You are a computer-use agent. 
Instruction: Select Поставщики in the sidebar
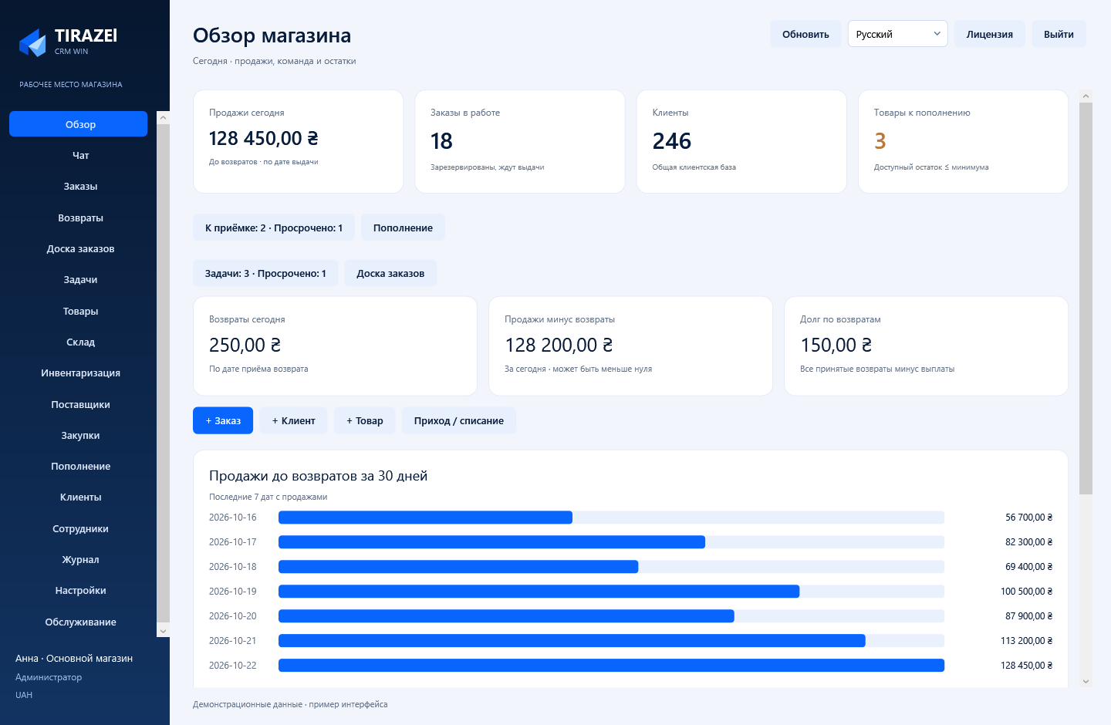coord(79,404)
